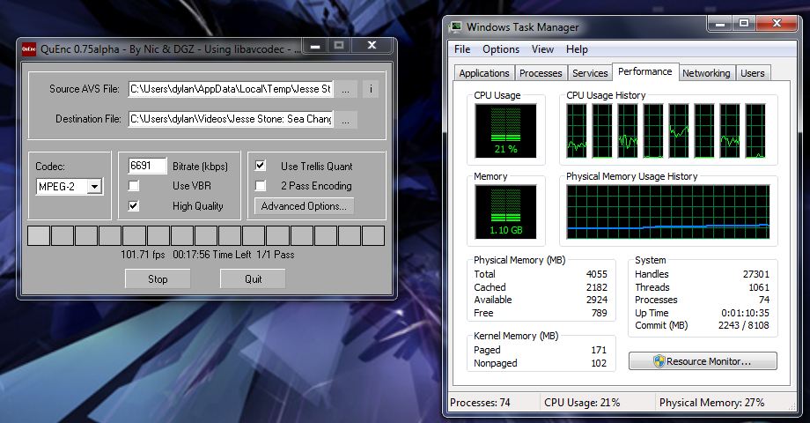Click the Quit button in QuEnc
The width and height of the screenshot is (810, 423).
(x=253, y=279)
